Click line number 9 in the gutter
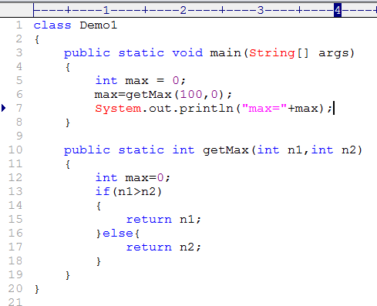This screenshot has width=377, height=306. 19,136
